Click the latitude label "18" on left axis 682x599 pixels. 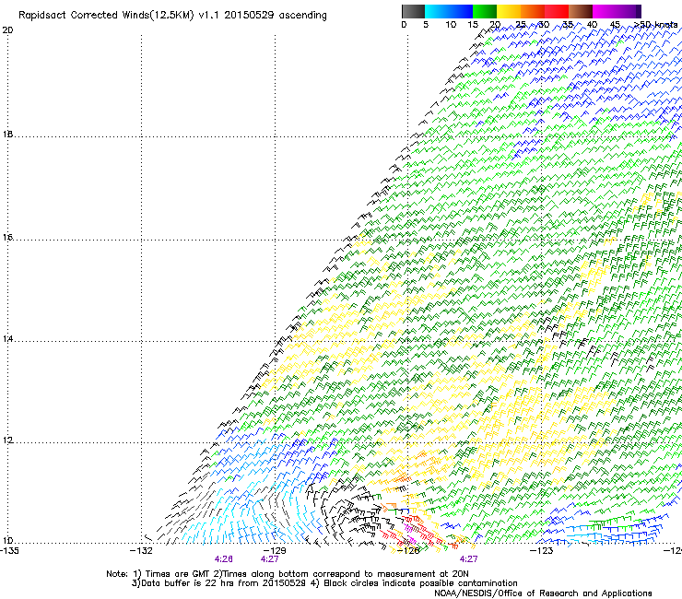pyautogui.click(x=7, y=135)
